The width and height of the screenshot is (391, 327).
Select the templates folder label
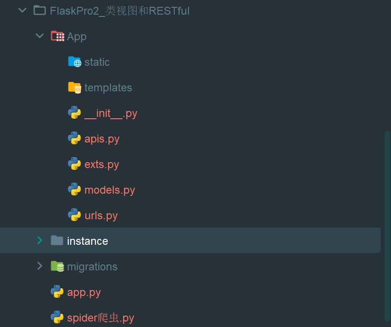pos(108,88)
